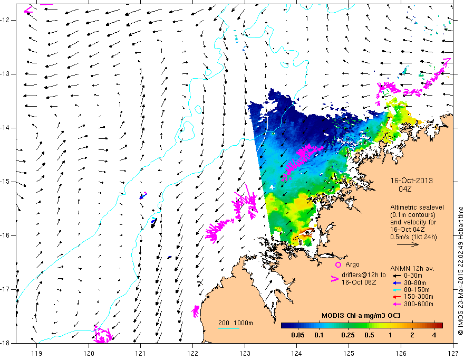464x359 pixels.
Task: Click the MODIS Chl-a mg/m3 OC3 title
Action: [x=361, y=316]
